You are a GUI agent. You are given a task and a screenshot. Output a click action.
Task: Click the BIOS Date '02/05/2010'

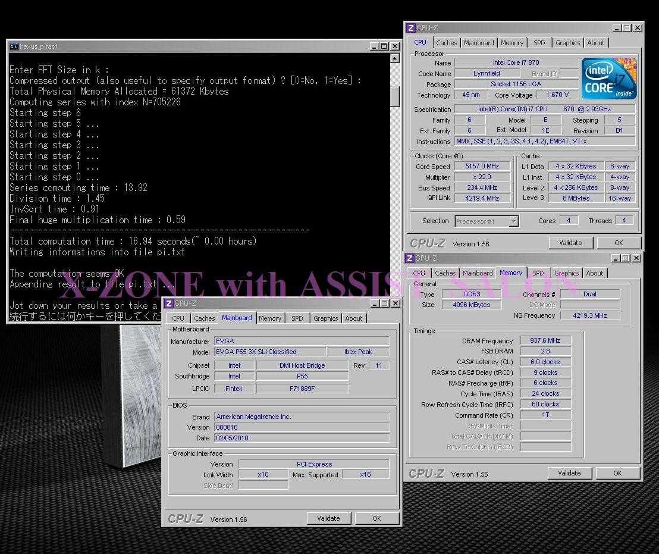click(x=302, y=438)
